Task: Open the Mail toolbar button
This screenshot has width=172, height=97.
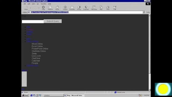Action: click(x=101, y=8)
